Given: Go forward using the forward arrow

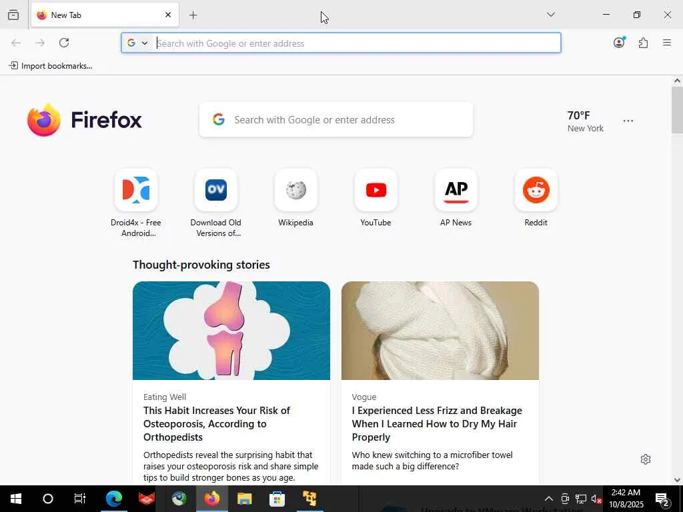Looking at the screenshot, I should point(40,43).
